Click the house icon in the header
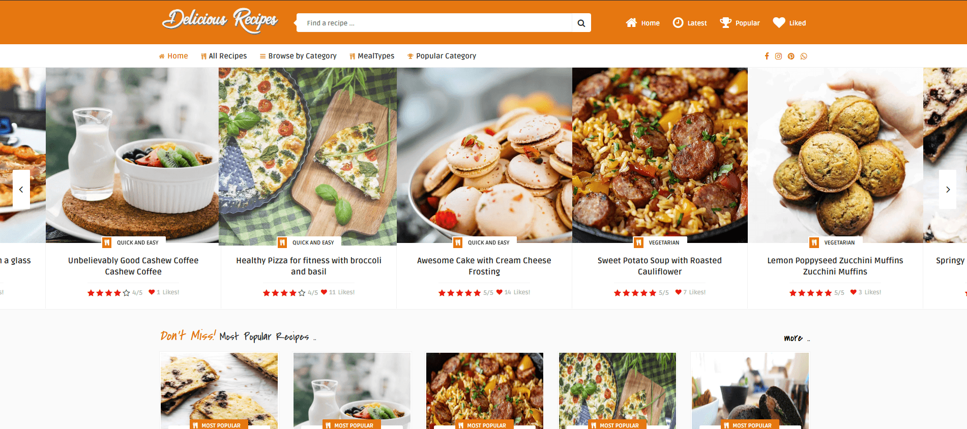The height and width of the screenshot is (429, 967). click(x=631, y=23)
